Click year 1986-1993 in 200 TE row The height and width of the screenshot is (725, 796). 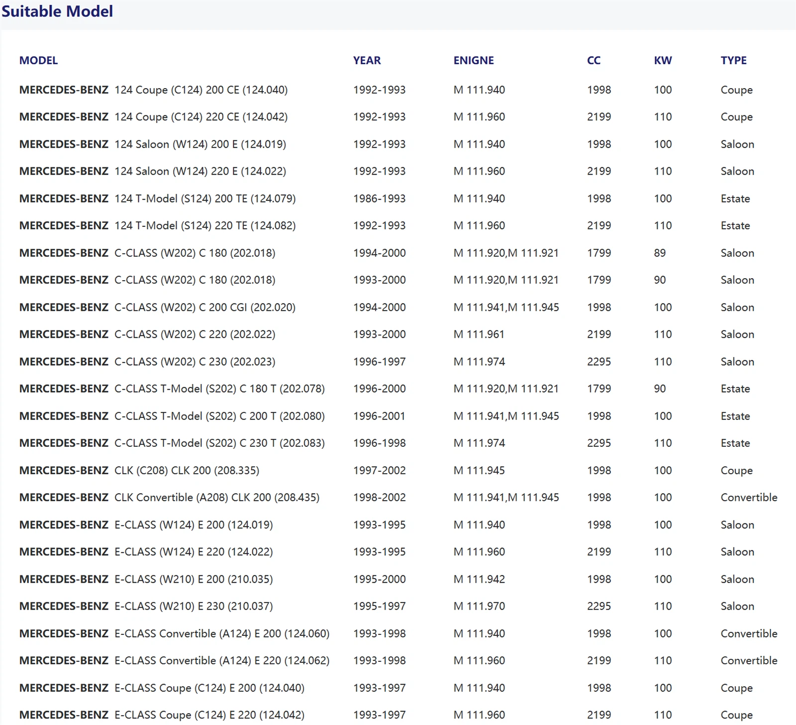[x=380, y=199]
